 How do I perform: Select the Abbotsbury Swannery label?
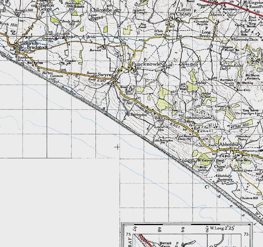click(224, 178)
